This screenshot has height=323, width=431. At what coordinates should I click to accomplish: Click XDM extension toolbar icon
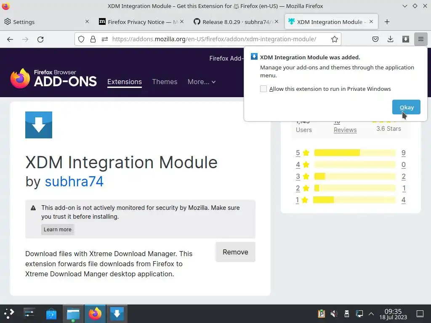pos(405,39)
